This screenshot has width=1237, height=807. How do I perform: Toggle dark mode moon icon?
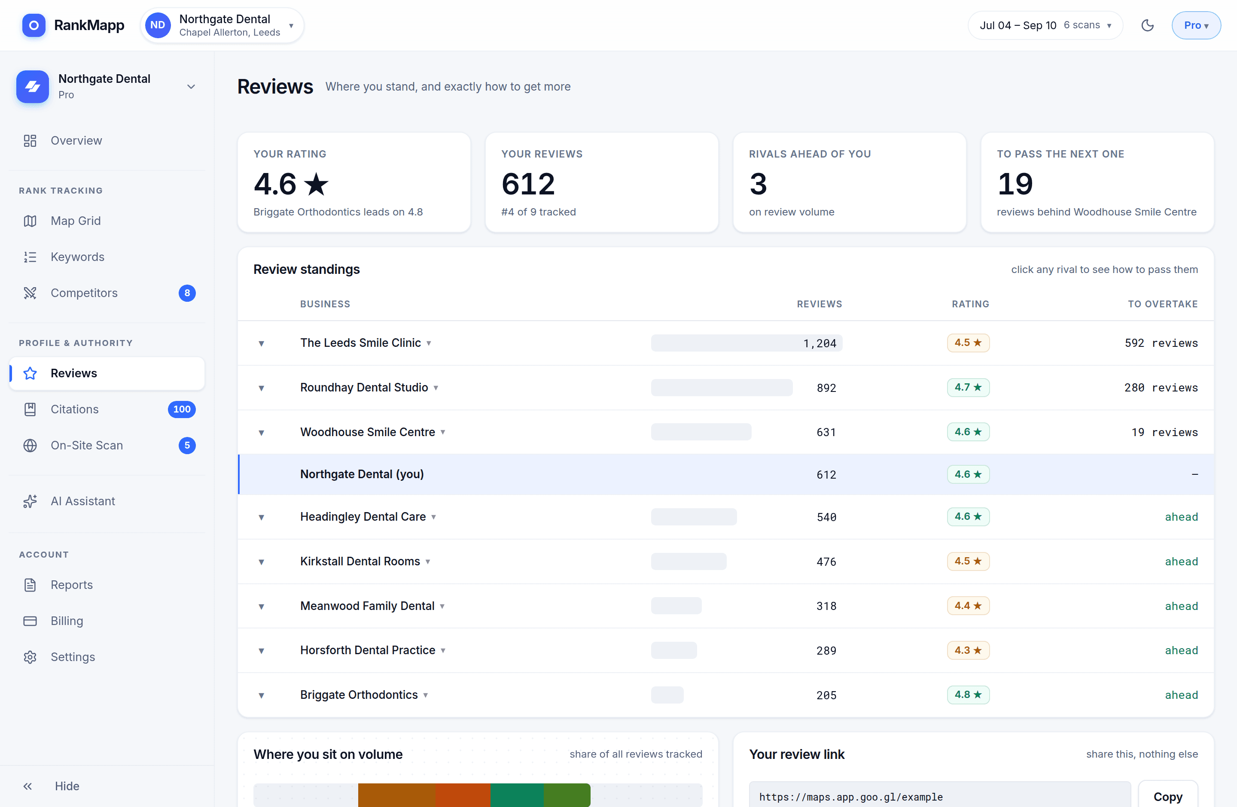click(1148, 25)
